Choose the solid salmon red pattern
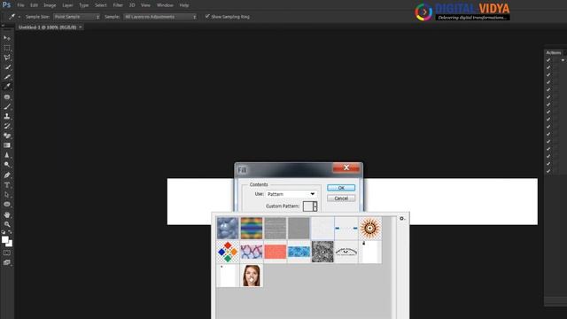This screenshot has width=567, height=319. tap(276, 252)
